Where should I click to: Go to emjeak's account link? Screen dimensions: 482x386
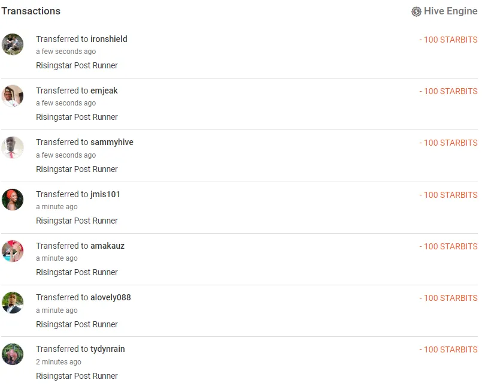104,91
